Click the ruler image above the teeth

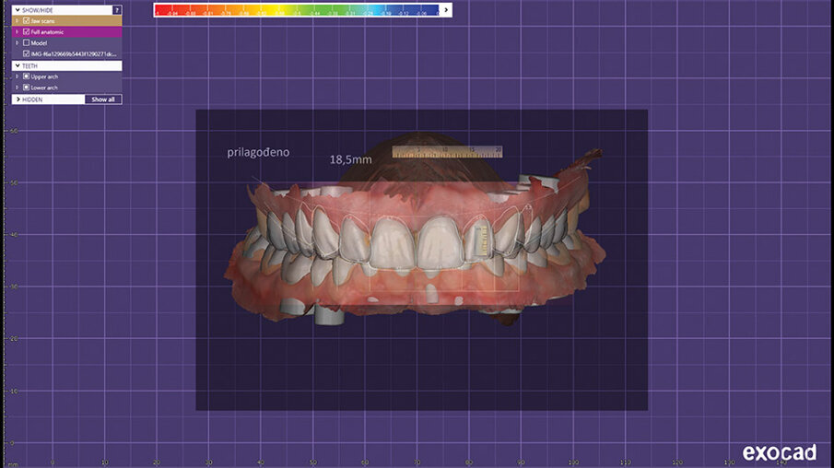tap(447, 151)
